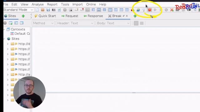Screen dimensions: 200x112
Task: Collapse the Sites tree node
Action: [4, 39]
